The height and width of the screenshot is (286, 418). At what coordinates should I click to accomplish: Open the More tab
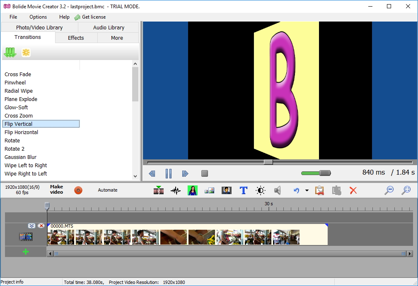(117, 38)
